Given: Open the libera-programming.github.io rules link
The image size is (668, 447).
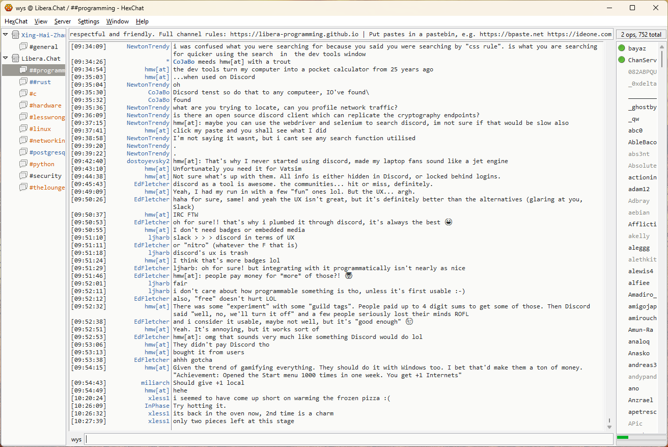Looking at the screenshot, I should click(294, 34).
